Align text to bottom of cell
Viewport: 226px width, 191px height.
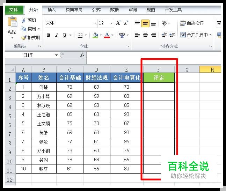click(153, 24)
